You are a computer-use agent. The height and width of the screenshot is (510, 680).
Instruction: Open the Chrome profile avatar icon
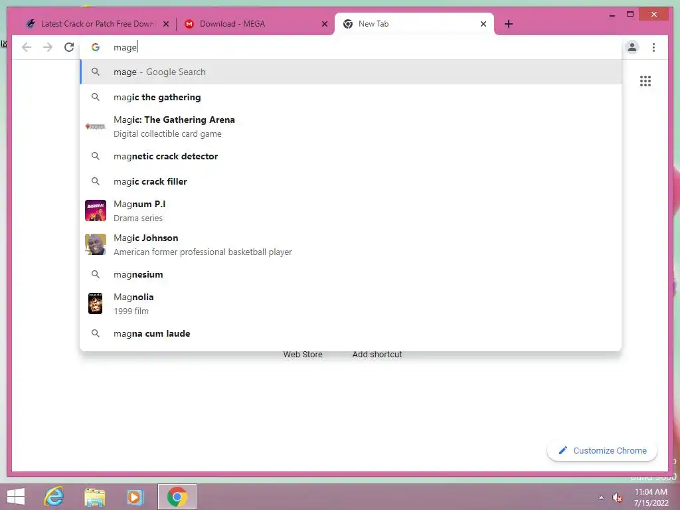pos(632,47)
